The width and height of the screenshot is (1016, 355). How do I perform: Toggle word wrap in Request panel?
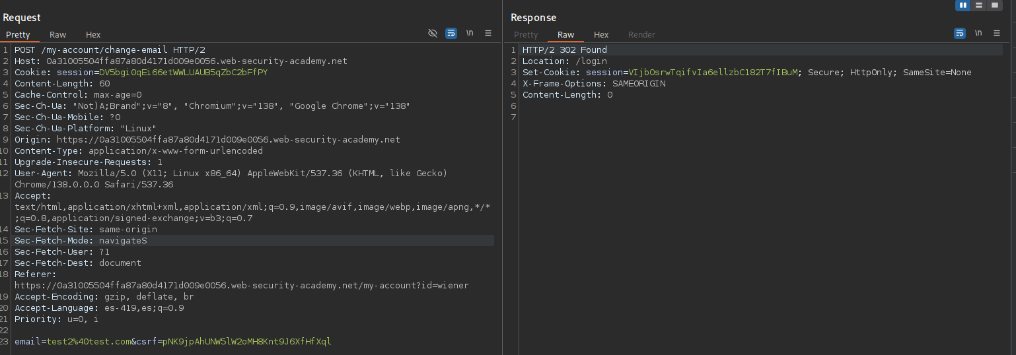451,33
